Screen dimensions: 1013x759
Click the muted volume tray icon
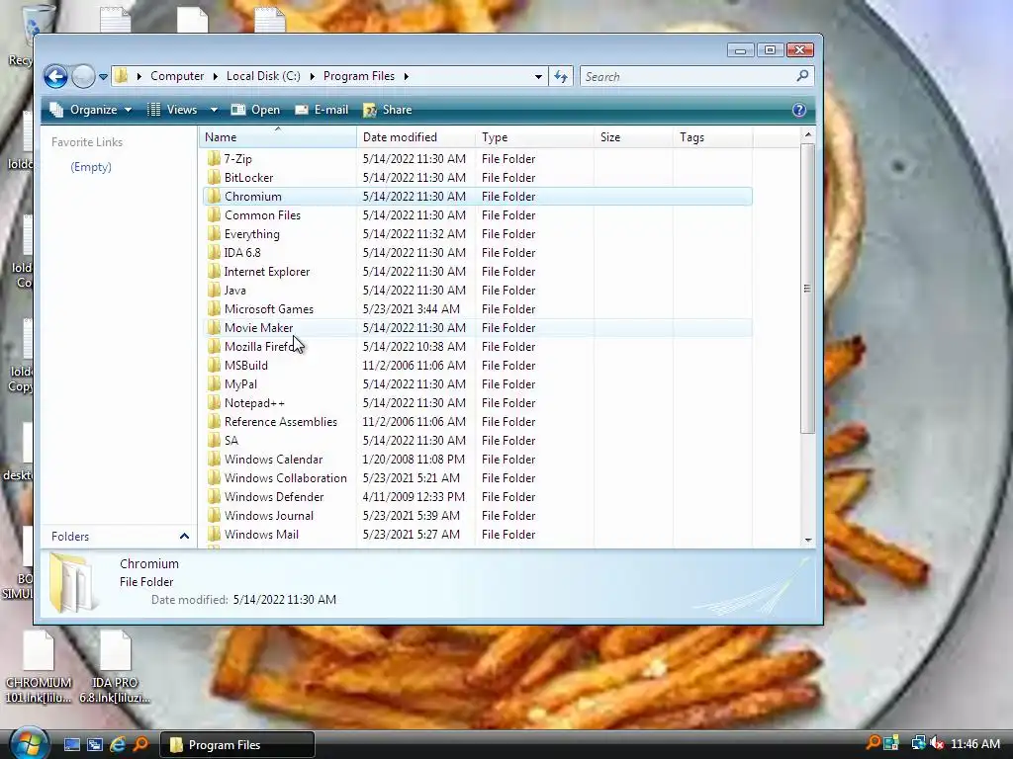pyautogui.click(x=937, y=743)
